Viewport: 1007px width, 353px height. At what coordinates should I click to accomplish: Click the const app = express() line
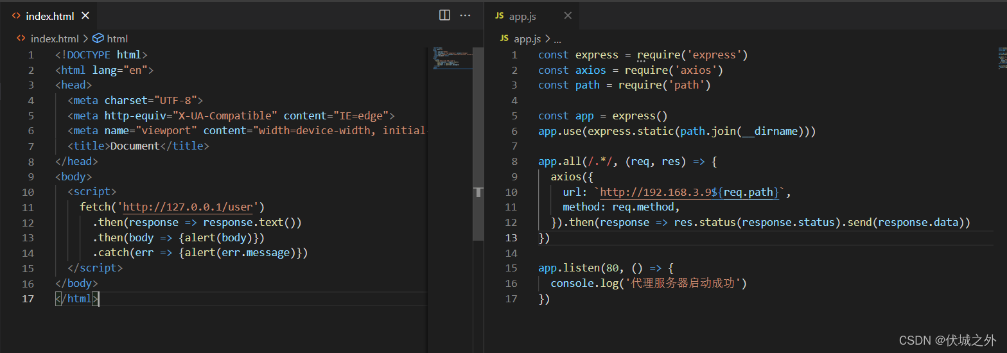(x=603, y=116)
